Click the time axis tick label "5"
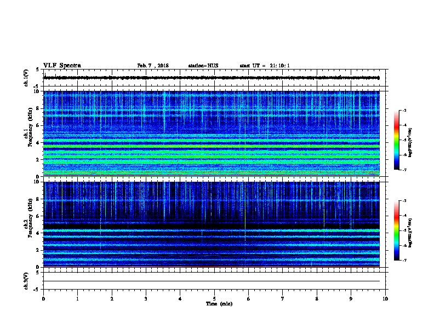The image size is (434, 335). [x=214, y=299]
